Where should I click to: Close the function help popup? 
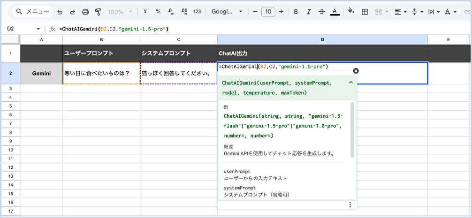coord(356,71)
